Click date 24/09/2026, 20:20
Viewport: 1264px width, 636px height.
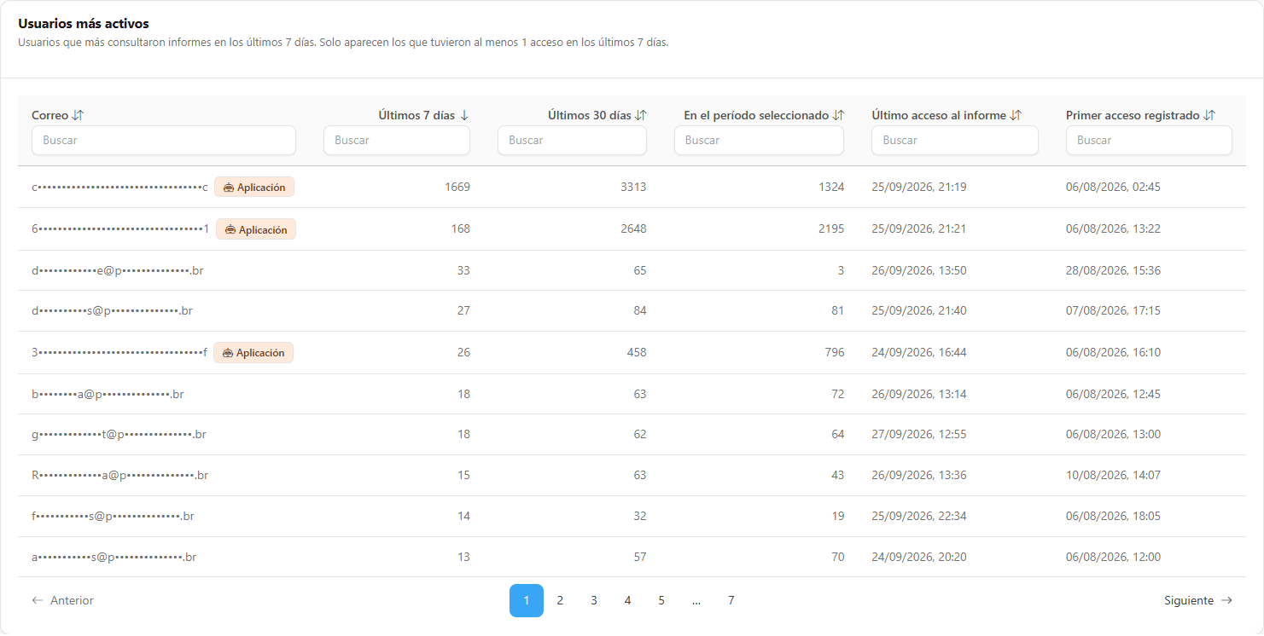(x=919, y=557)
